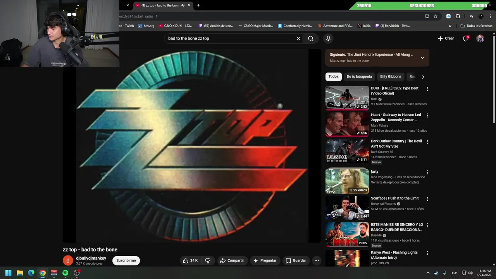
Task: Open options for Dark Outlaw Country video
Action: [427, 142]
